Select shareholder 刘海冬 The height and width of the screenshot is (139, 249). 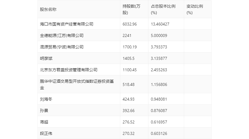coord(46,99)
